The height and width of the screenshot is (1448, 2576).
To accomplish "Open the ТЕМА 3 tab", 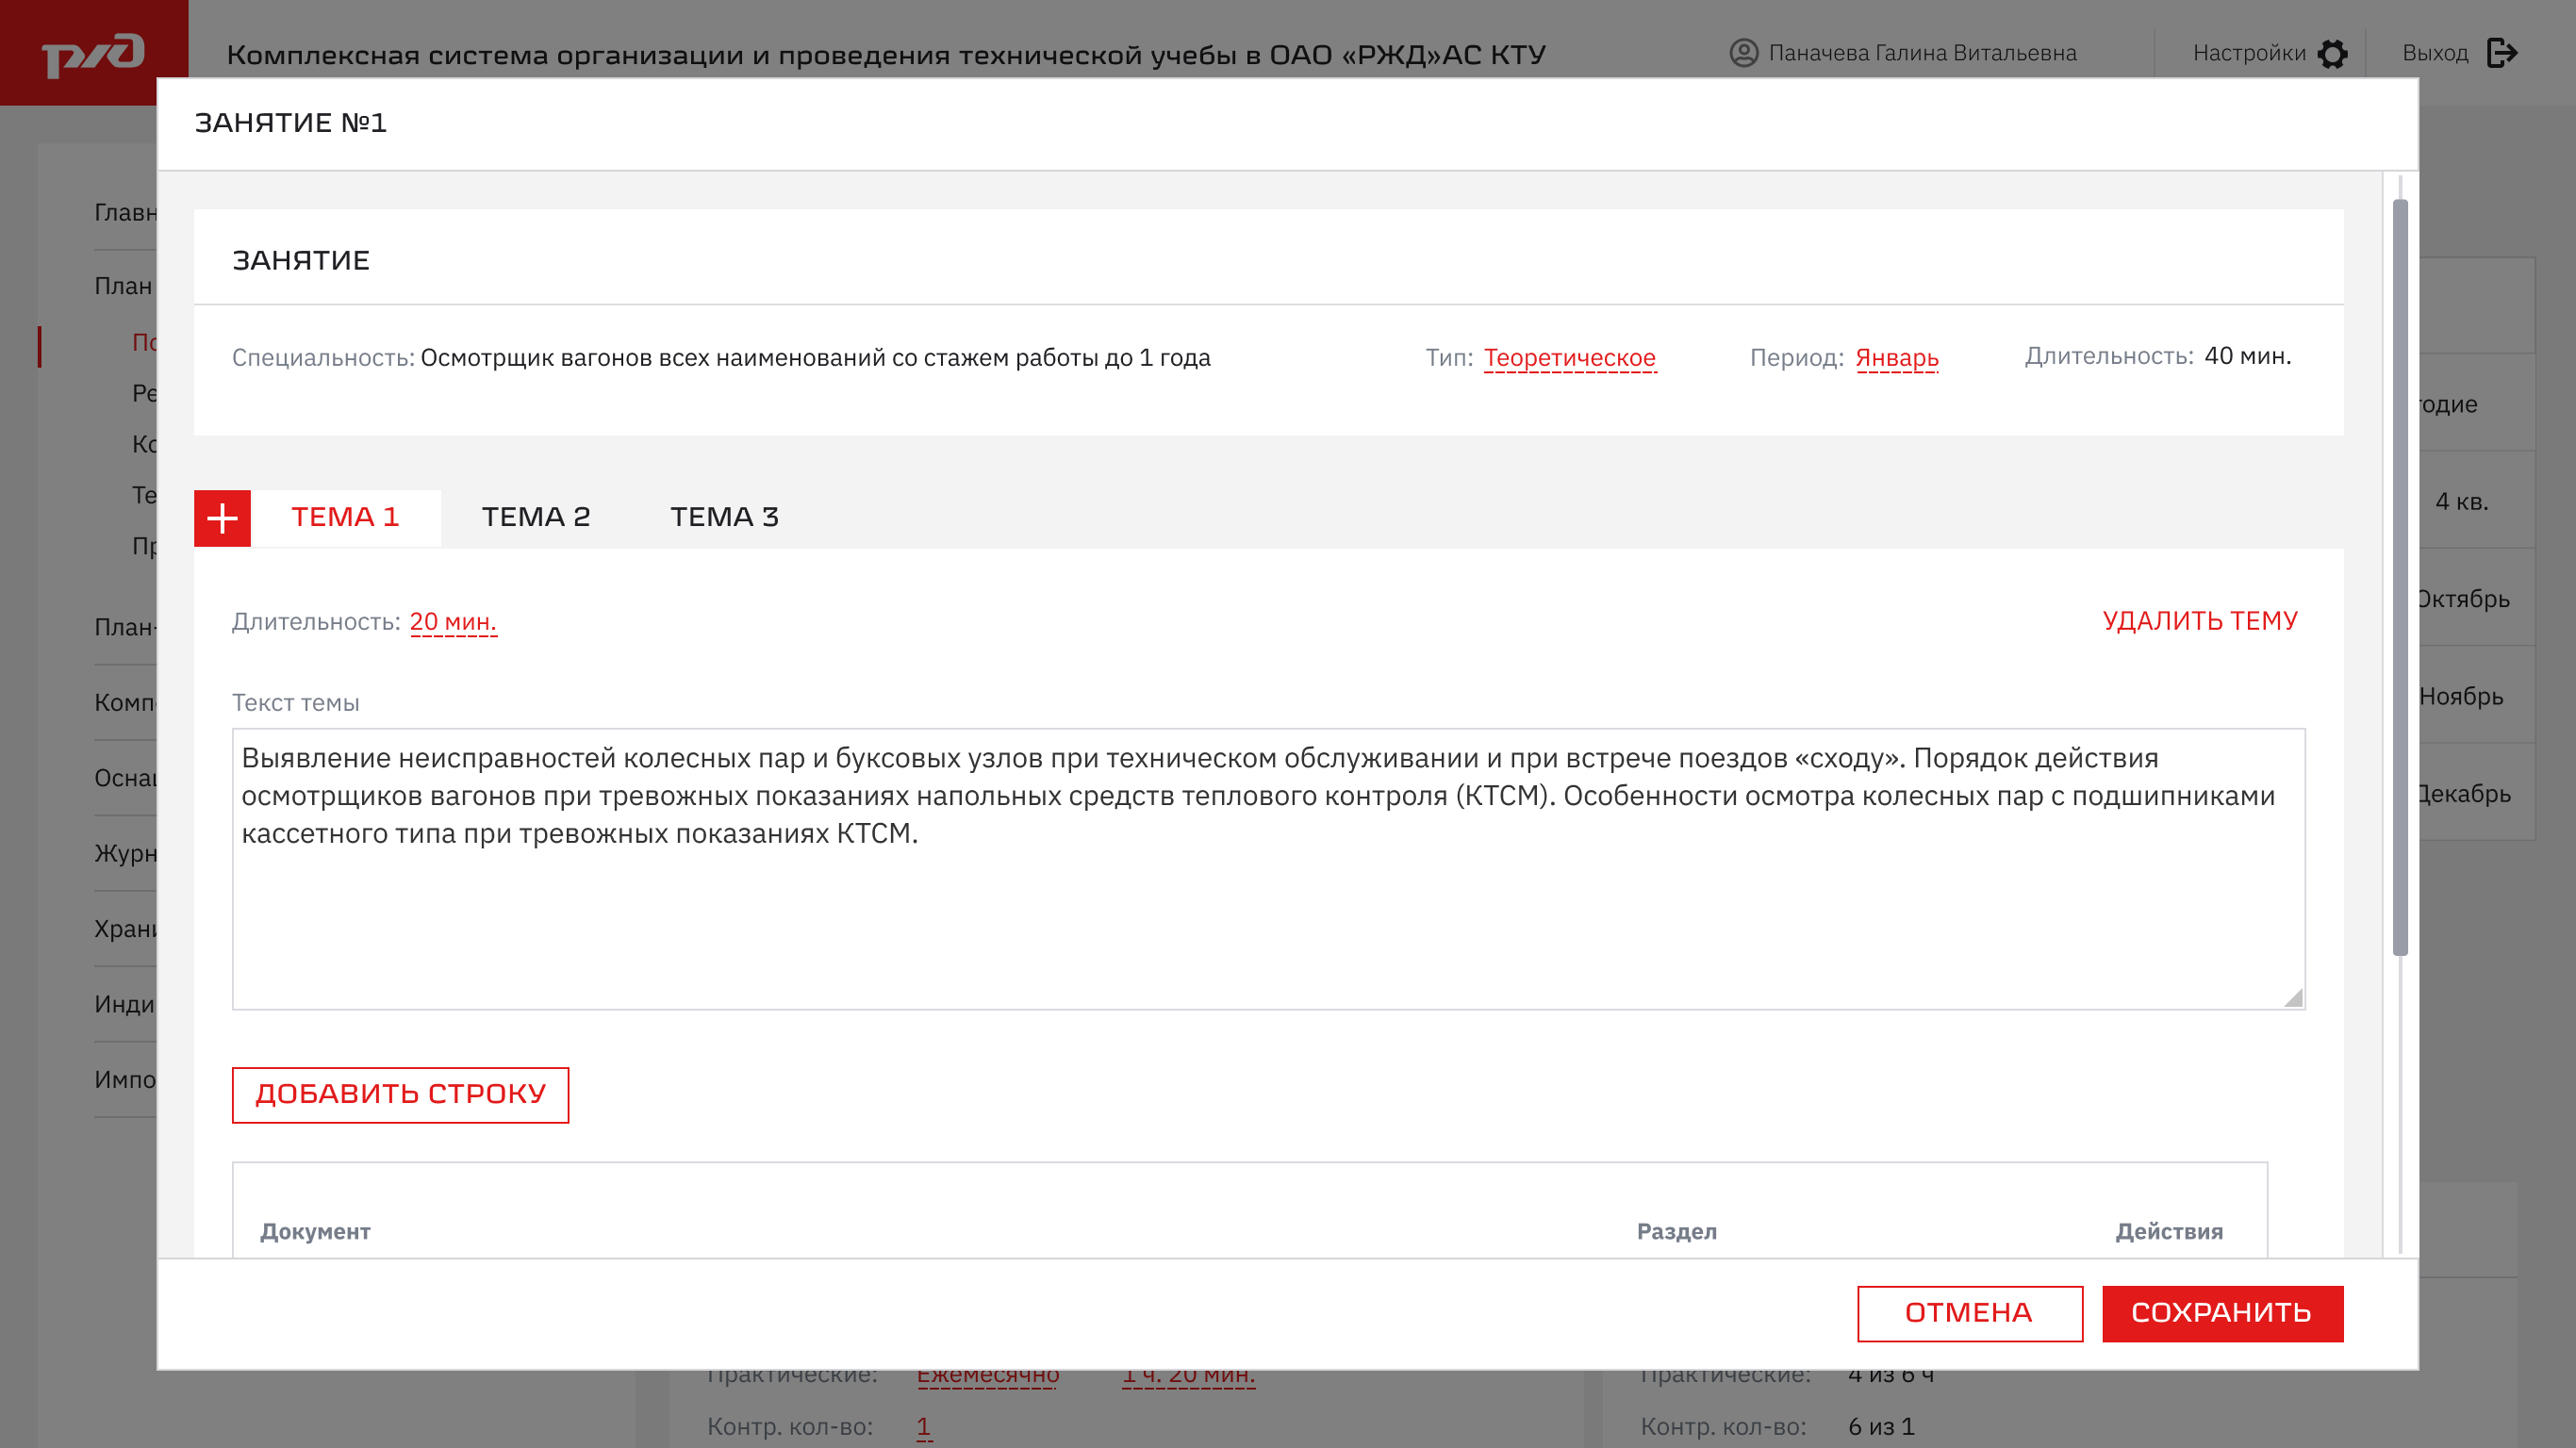I will pyautogui.click(x=724, y=517).
